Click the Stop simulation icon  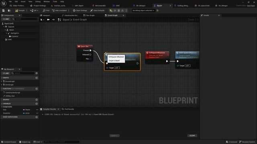[119, 10]
